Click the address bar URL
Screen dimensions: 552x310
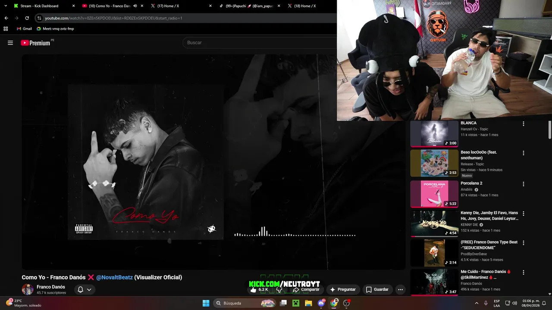(114, 18)
